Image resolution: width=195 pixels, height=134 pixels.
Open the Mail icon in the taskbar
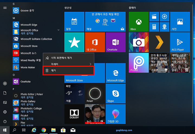[73, 130]
